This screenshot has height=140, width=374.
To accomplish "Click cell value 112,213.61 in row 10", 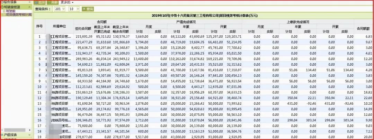I will pos(84,87).
